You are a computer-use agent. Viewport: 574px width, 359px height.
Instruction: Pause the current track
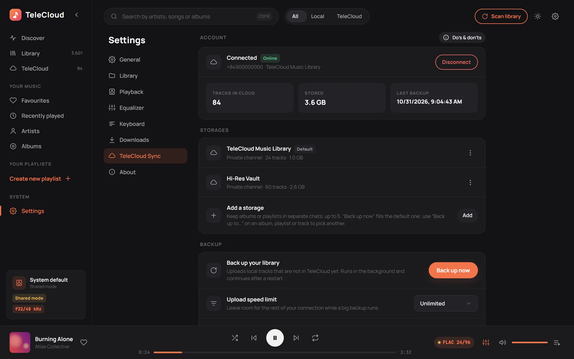click(x=275, y=338)
